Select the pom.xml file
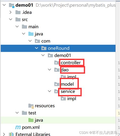The height and width of the screenshot is (136, 120). click(31, 127)
